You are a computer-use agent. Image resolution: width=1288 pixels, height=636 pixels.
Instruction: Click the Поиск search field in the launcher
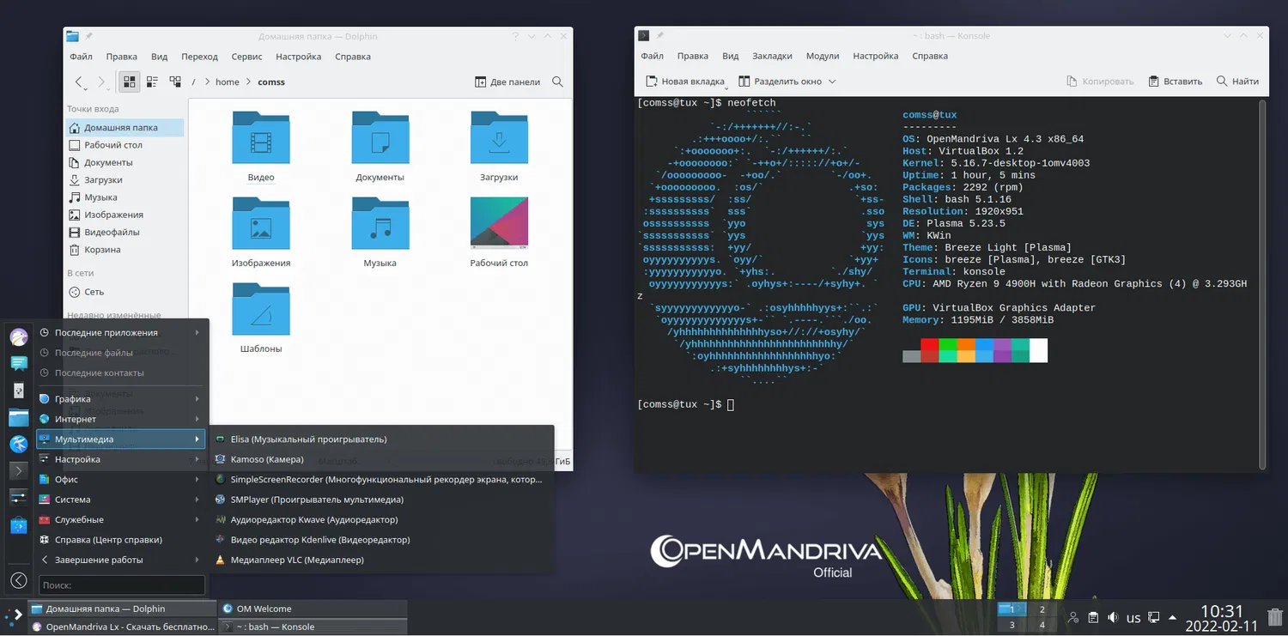122,585
